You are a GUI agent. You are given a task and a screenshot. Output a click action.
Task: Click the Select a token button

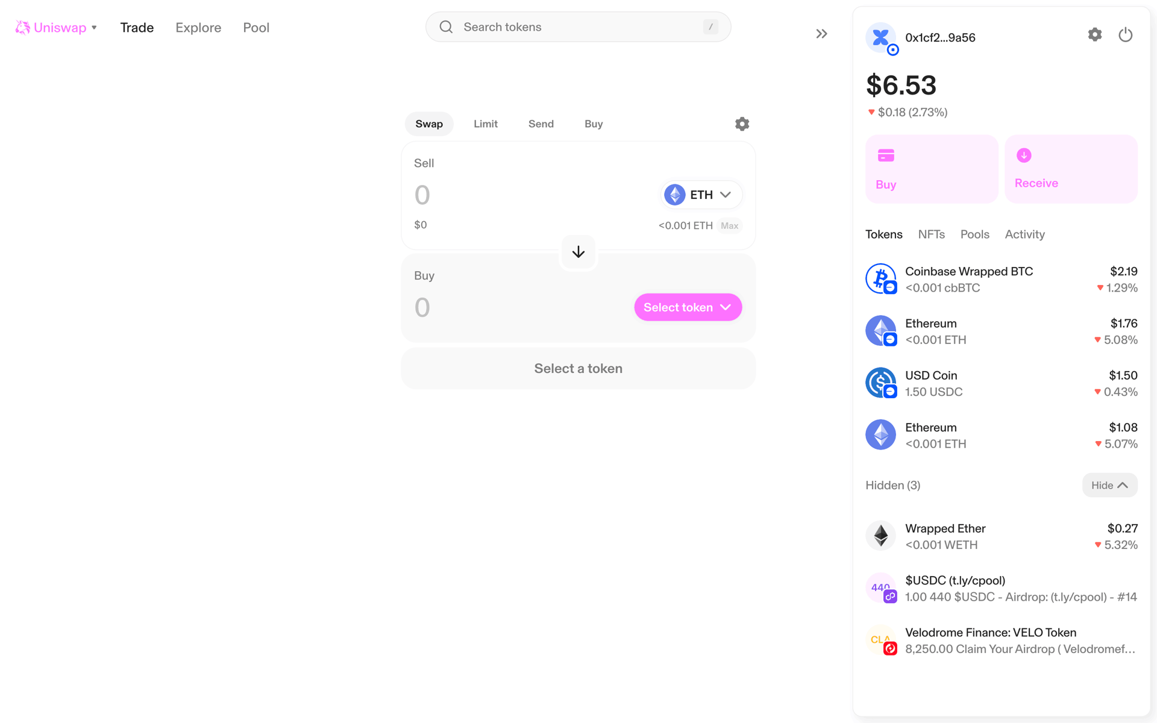coord(578,368)
